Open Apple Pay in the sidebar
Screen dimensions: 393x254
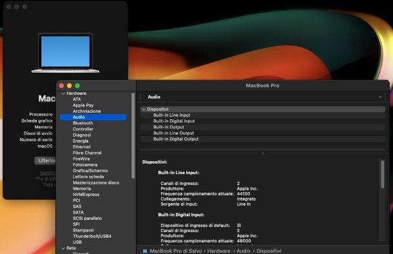click(x=83, y=105)
